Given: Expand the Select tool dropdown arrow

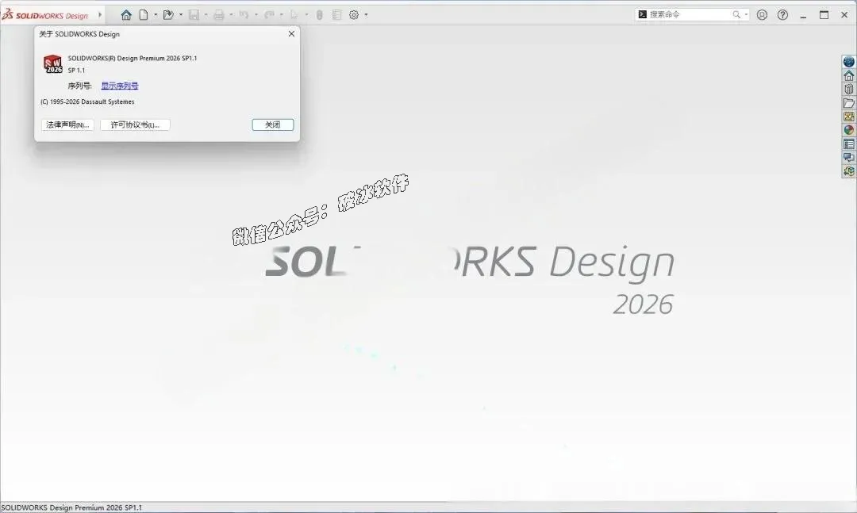Looking at the screenshot, I should coord(306,15).
